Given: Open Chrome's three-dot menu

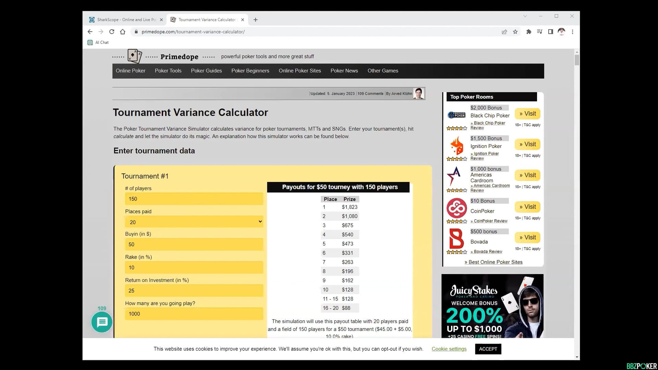Looking at the screenshot, I should 572,32.
